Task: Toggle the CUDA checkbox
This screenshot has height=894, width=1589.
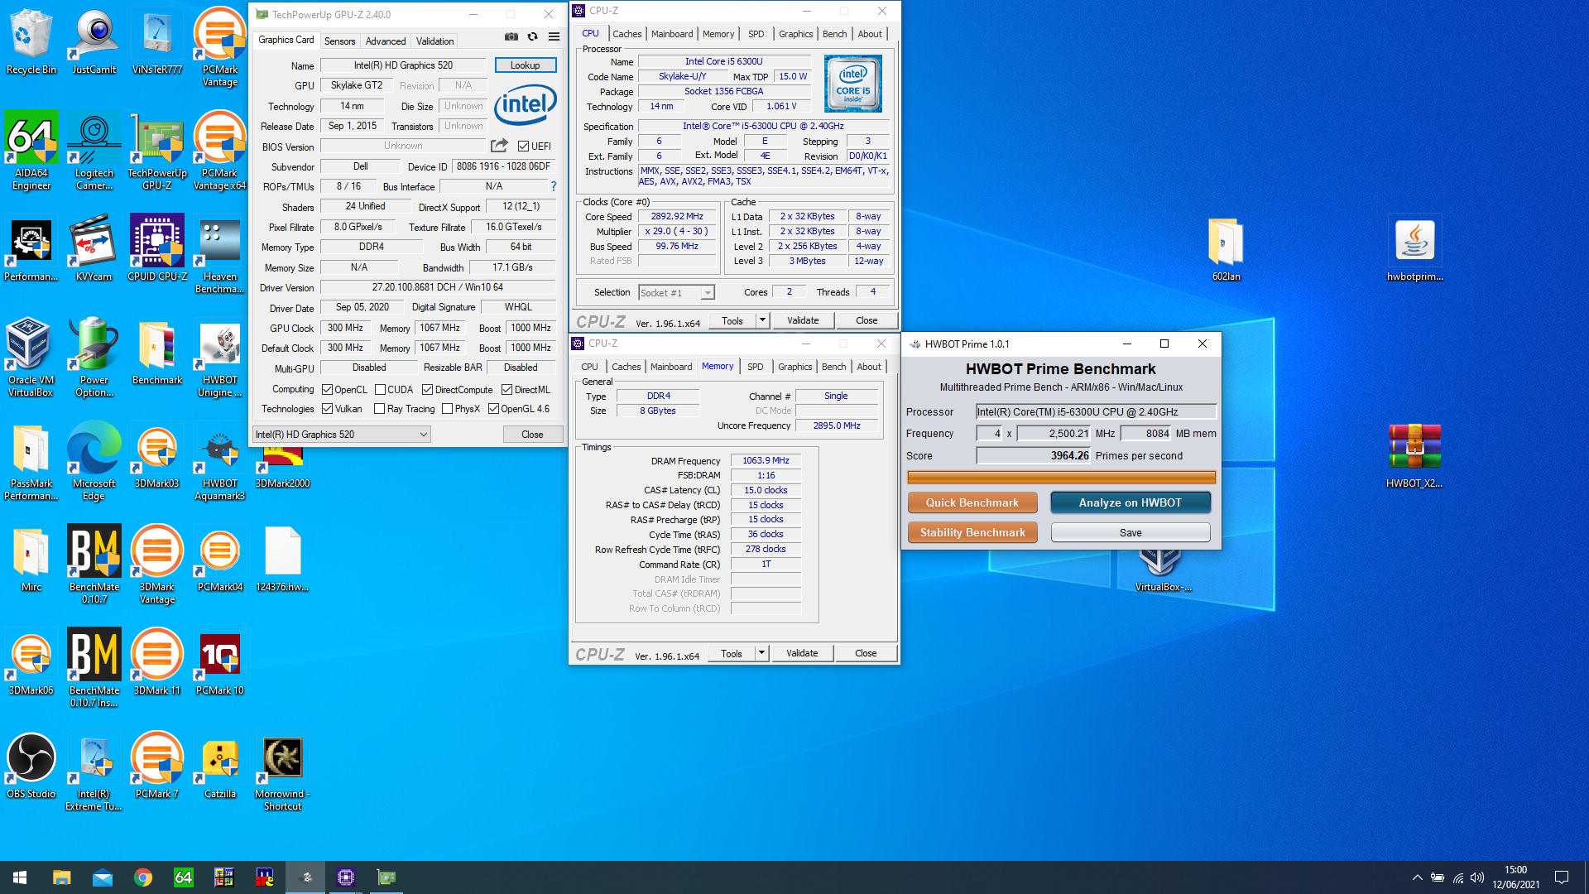Action: click(x=380, y=390)
